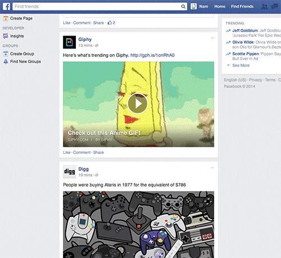Click the GIPHY.COM source label

coord(78,140)
